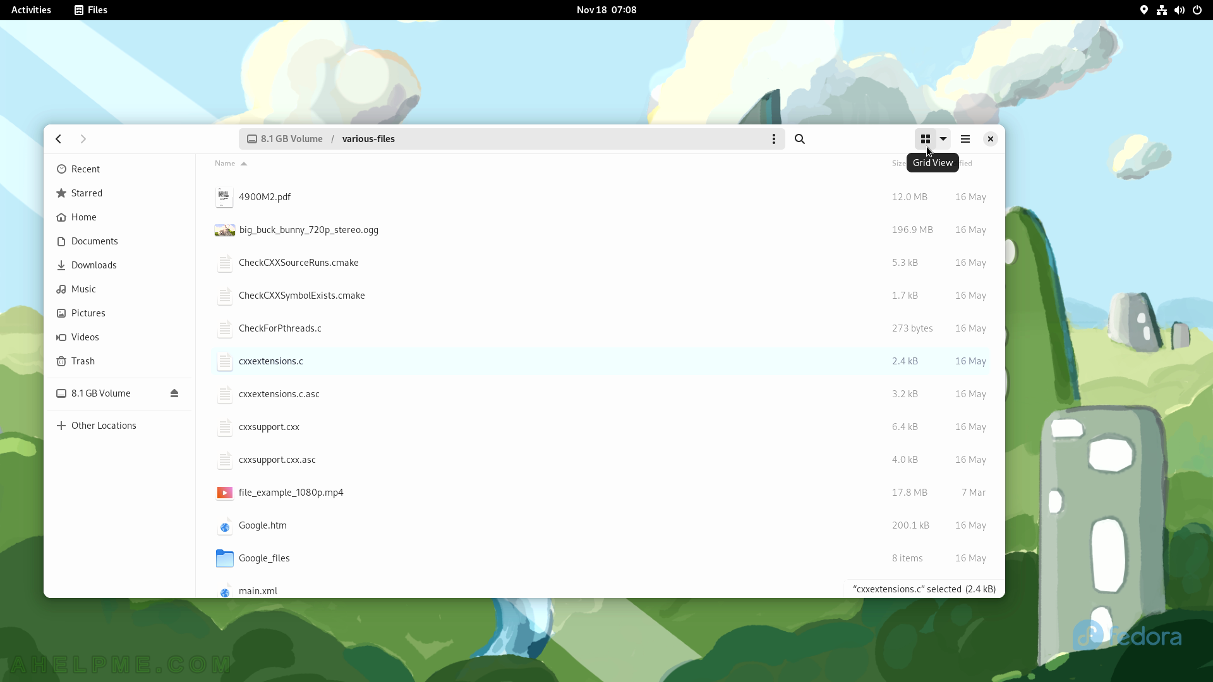Click power icon in top bar

(1197, 10)
